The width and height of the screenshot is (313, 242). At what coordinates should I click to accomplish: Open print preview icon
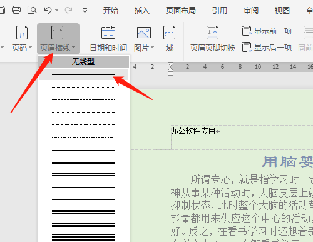[x=32, y=10]
